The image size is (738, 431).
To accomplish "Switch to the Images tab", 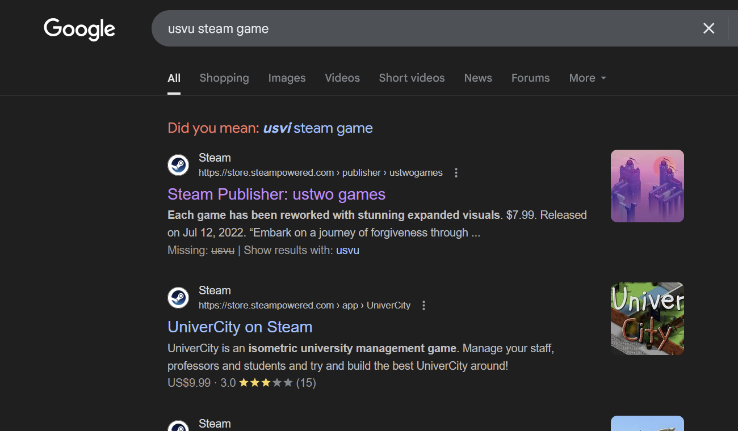I will click(x=287, y=78).
